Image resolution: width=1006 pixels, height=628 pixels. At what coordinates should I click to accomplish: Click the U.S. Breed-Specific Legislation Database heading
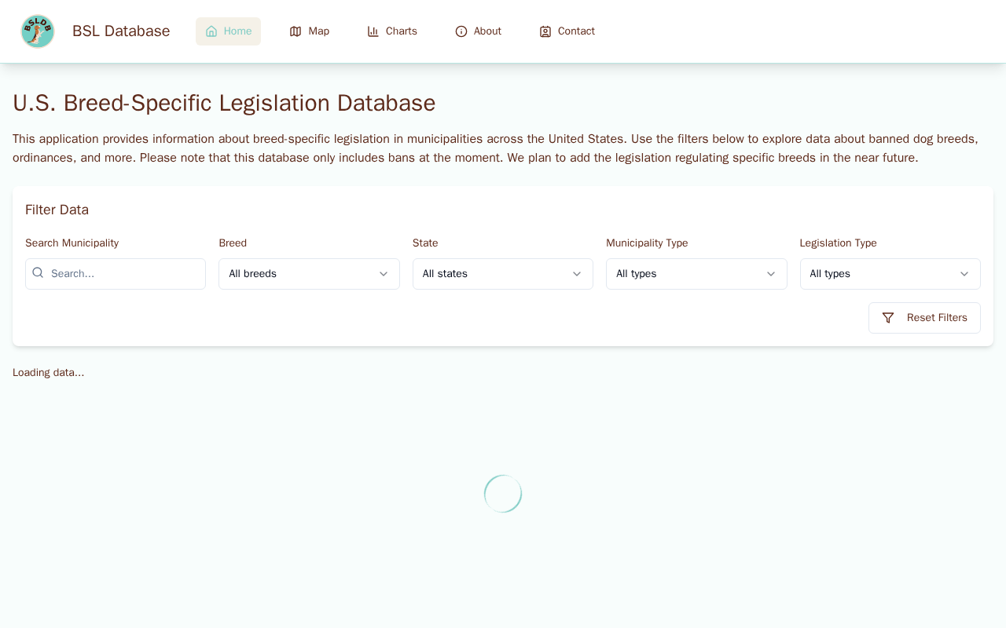point(224,103)
